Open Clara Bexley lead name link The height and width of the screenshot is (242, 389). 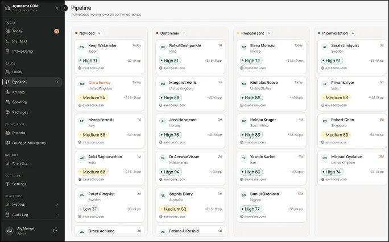(x=100, y=83)
